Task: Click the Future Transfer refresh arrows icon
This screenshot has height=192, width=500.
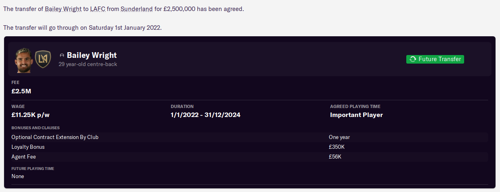Action: 413,59
